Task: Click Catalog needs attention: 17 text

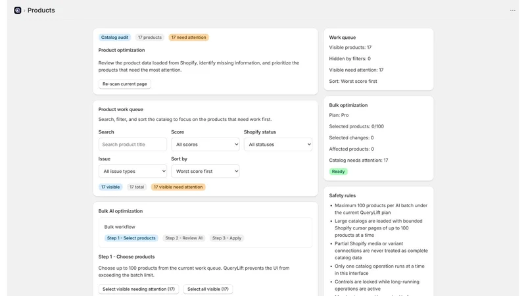Action: (358, 160)
